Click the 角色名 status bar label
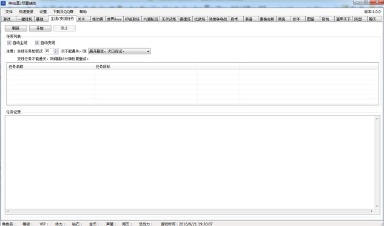 coord(8,224)
